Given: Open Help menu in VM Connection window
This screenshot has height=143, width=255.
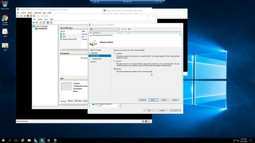Looking at the screenshot, I should point(49,13).
